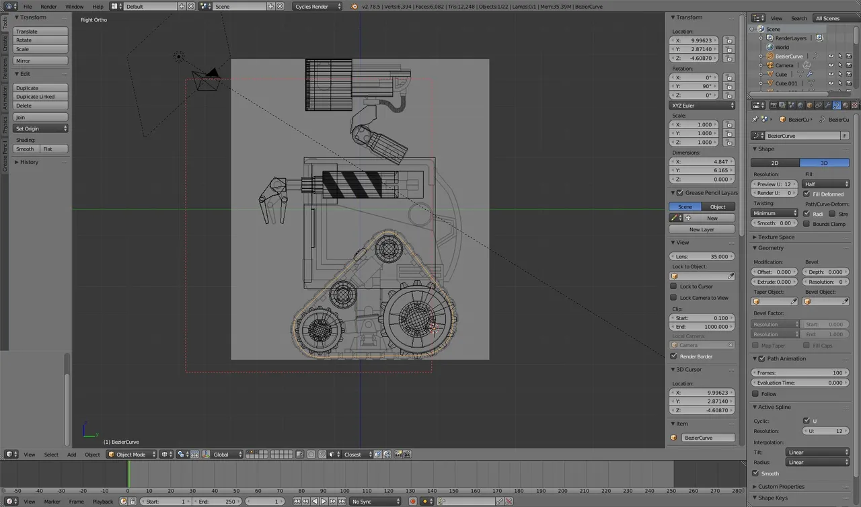This screenshot has height=507, width=861.
Task: Click the jump to first frame button
Action: 297,501
